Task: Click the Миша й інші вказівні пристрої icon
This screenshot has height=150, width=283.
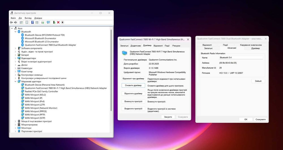Action: click(19, 121)
